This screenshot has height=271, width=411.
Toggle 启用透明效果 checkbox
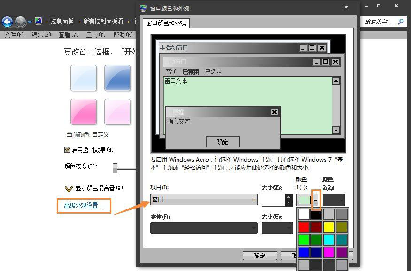pos(67,149)
